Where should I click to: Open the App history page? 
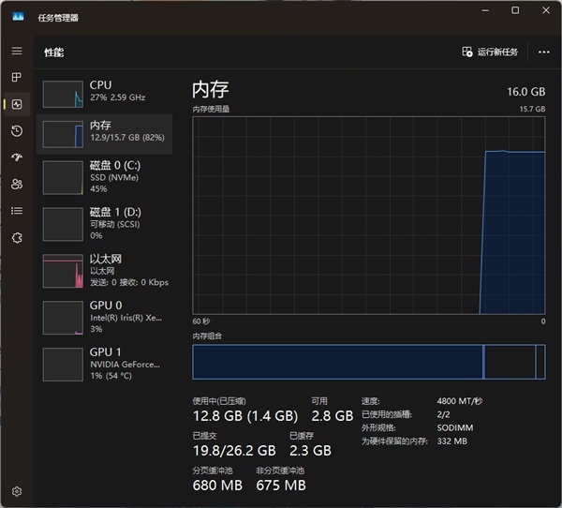(16, 130)
